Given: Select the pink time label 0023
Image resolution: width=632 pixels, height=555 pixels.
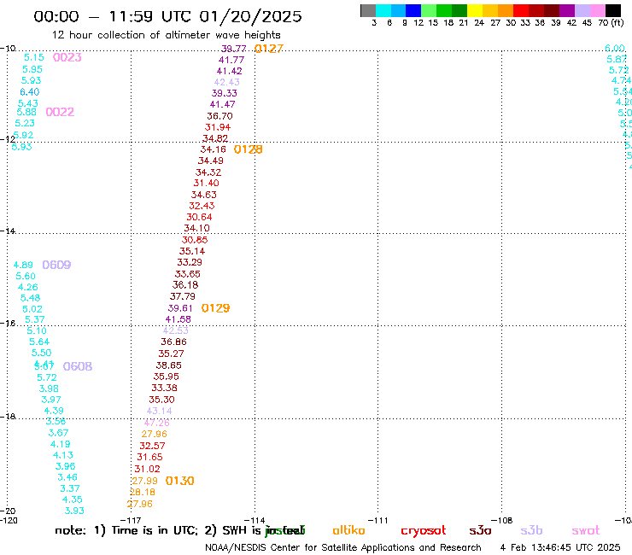Looking at the screenshot, I should (x=67, y=57).
